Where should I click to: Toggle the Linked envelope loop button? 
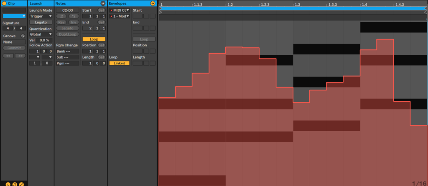(x=120, y=63)
